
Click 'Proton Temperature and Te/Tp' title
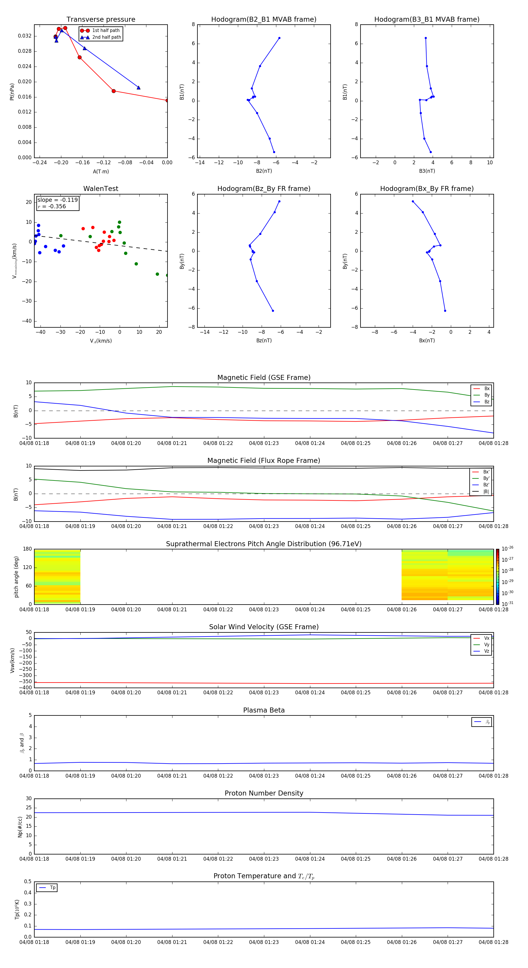click(264, 876)
